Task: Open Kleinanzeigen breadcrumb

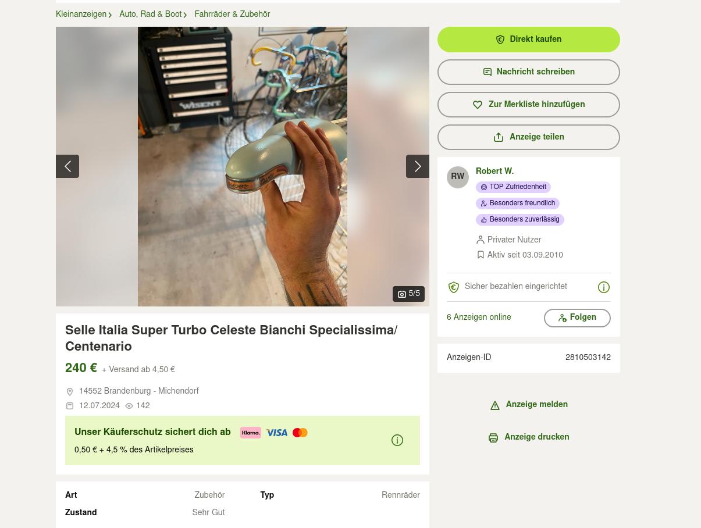Action: click(81, 15)
